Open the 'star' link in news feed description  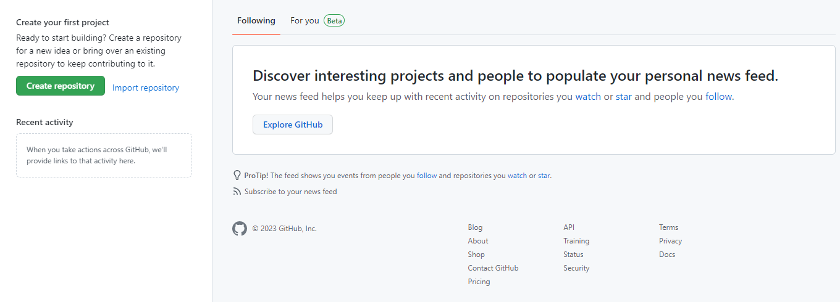(624, 97)
